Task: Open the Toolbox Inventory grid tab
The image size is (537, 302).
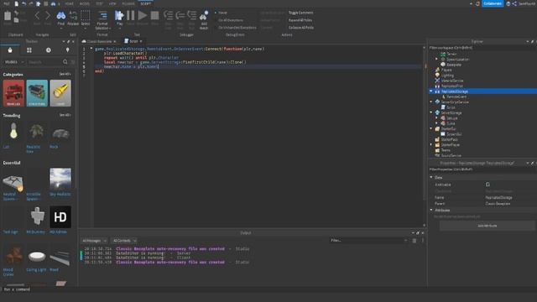Action: [29, 50]
